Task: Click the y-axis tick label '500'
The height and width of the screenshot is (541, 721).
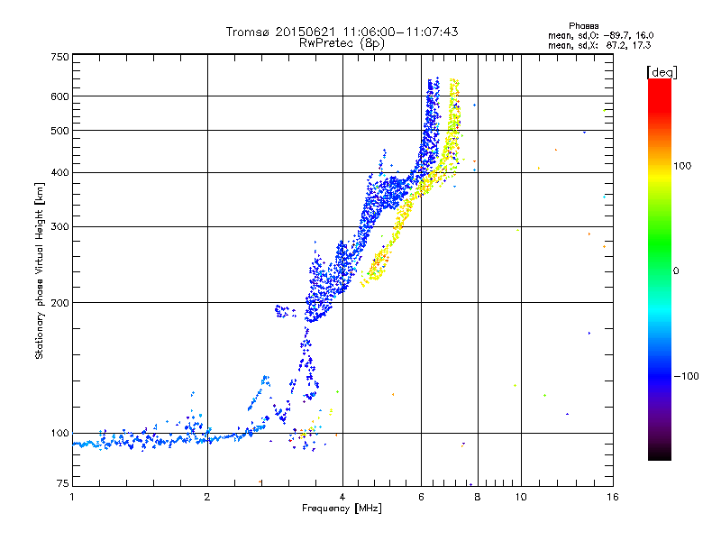Action: 59,131
